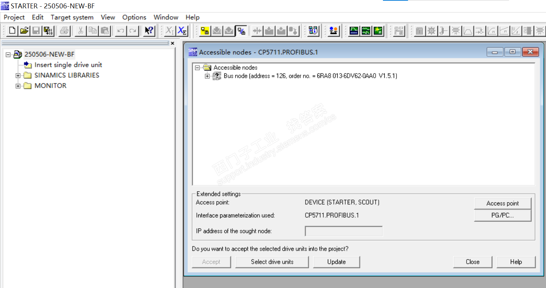Copy using the toolbar copy icon
The height and width of the screenshot is (288, 546).
[93, 31]
